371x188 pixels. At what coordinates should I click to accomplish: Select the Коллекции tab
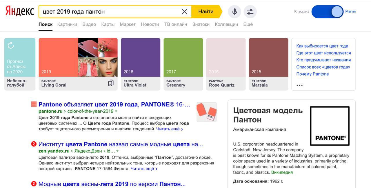click(x=226, y=24)
